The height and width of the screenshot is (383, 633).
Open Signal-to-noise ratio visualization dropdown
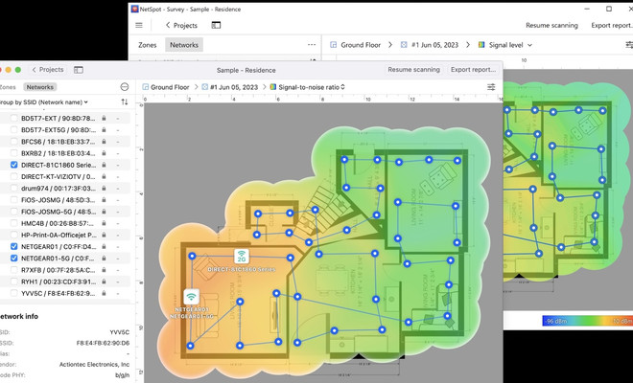tap(312, 87)
